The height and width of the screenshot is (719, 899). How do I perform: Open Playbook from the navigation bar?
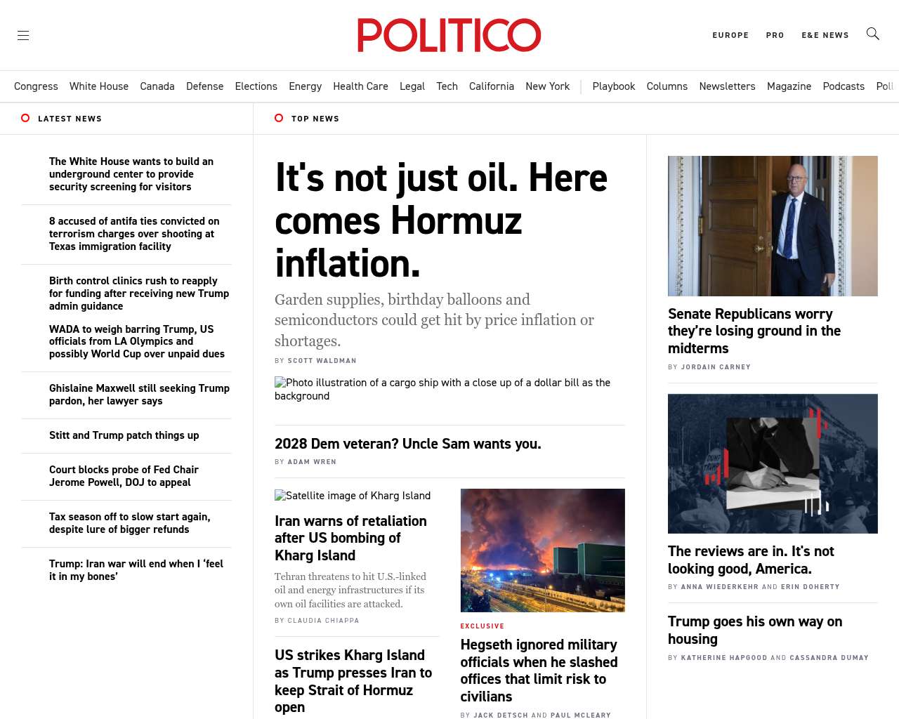(x=614, y=86)
